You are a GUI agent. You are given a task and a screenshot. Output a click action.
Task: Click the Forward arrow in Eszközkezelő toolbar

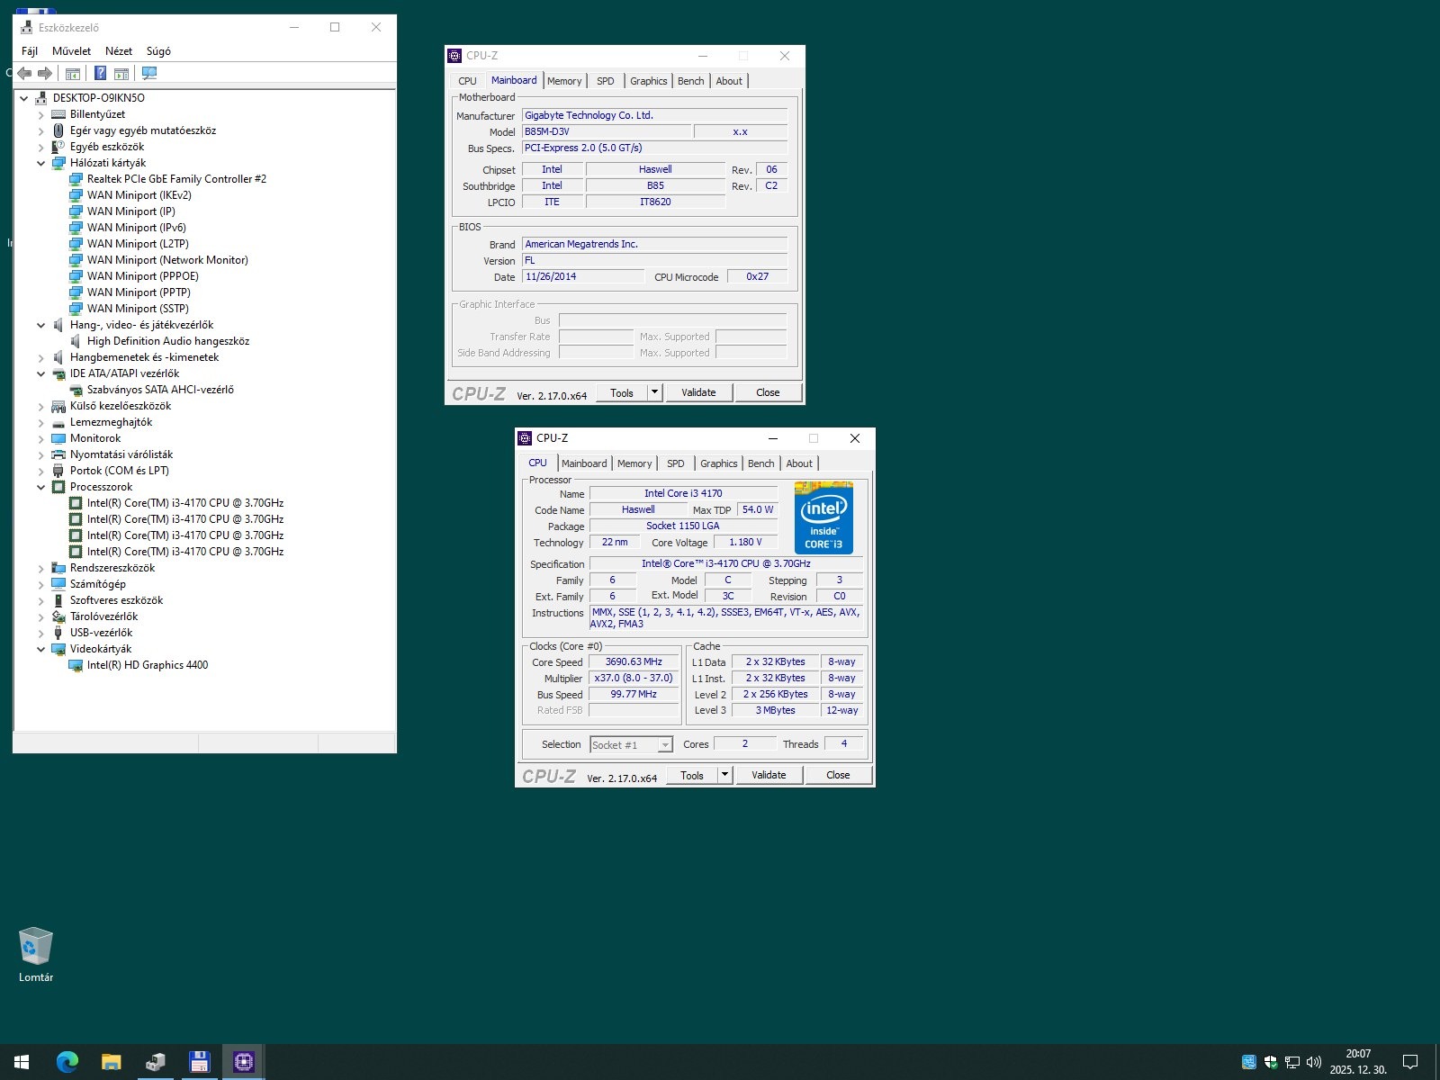tap(44, 73)
